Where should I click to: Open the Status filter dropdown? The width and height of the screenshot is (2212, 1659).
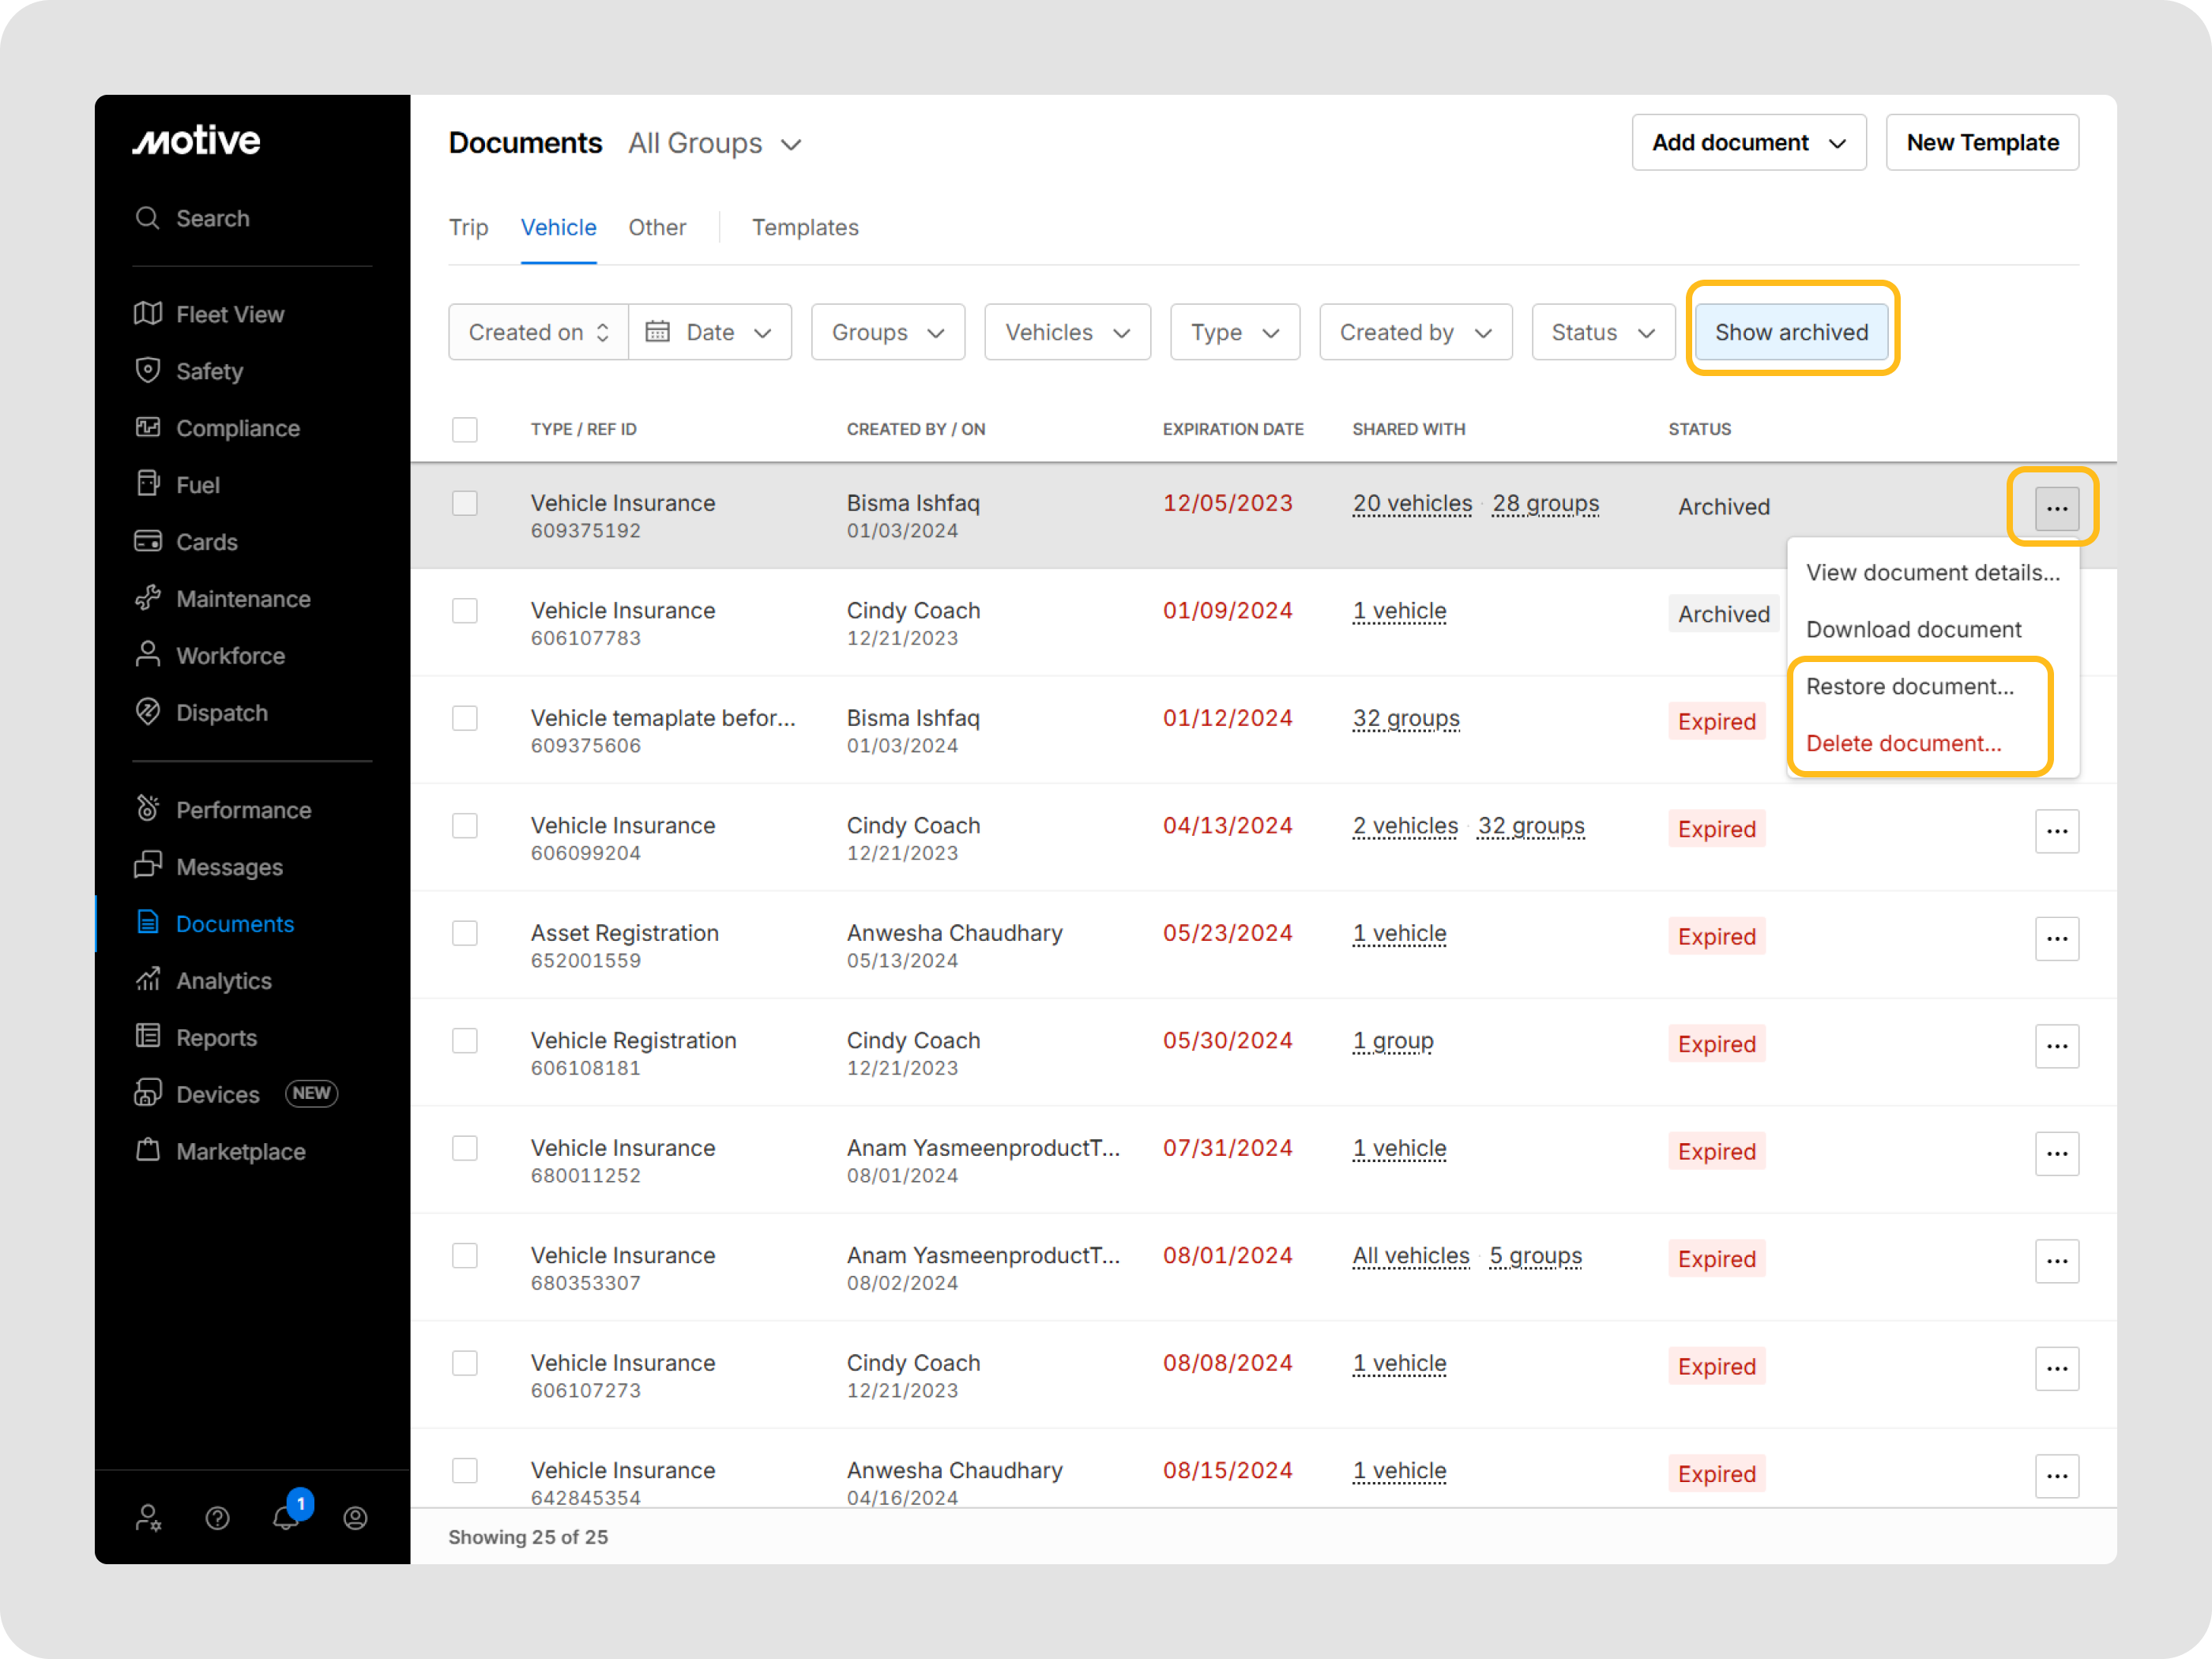coord(1602,332)
